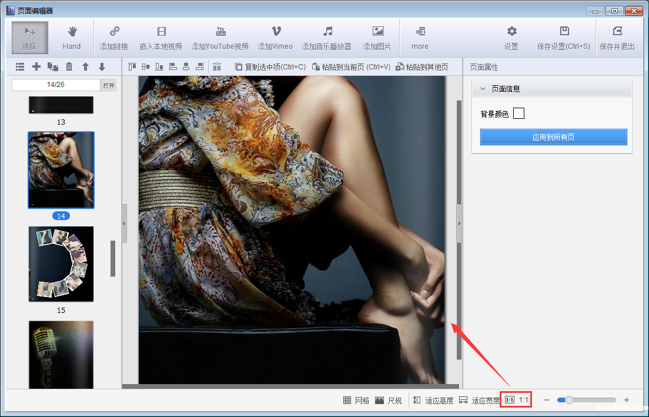Open the 设置 gear settings
This screenshot has width=649, height=417.
coord(511,38)
